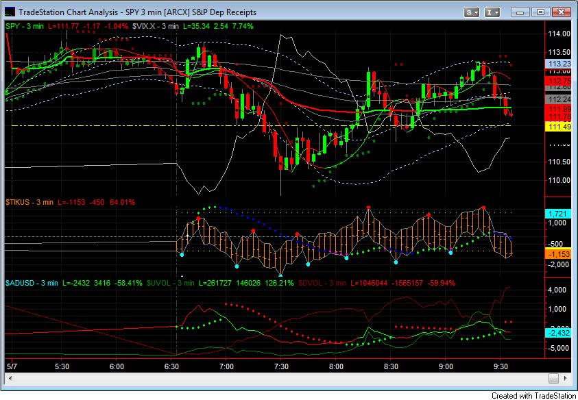
Task: Click the -2,000 label on tick axis
Action: click(x=557, y=264)
